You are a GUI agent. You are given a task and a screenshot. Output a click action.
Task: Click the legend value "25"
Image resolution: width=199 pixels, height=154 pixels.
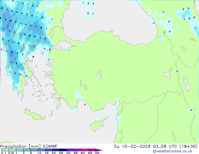coord(61,153)
